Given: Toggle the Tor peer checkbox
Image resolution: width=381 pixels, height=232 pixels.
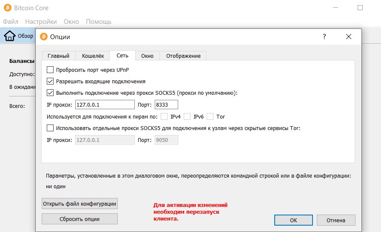Looking at the screenshot, I should (x=210, y=116).
